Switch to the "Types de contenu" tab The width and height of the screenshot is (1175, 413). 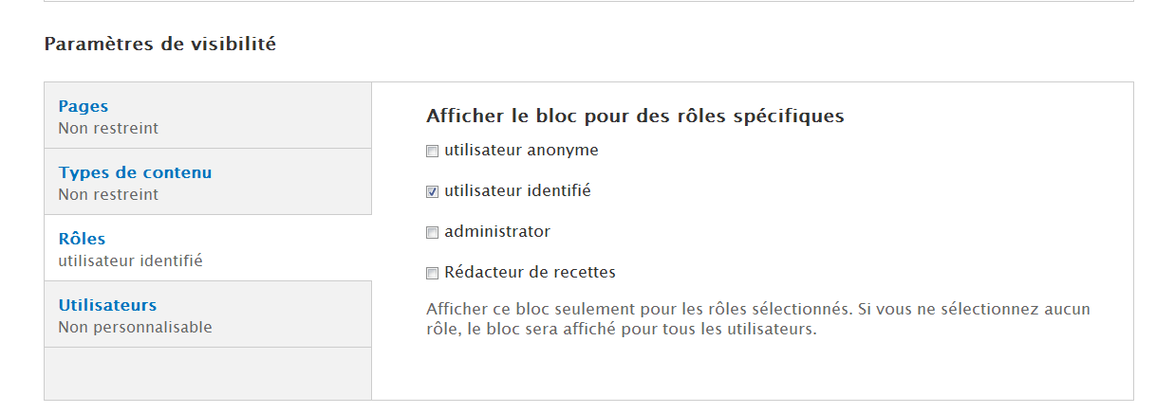[x=135, y=172]
